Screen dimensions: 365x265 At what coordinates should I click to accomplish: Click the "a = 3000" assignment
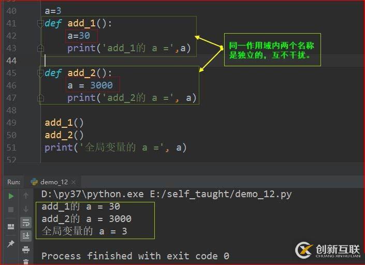pyautogui.click(x=90, y=85)
